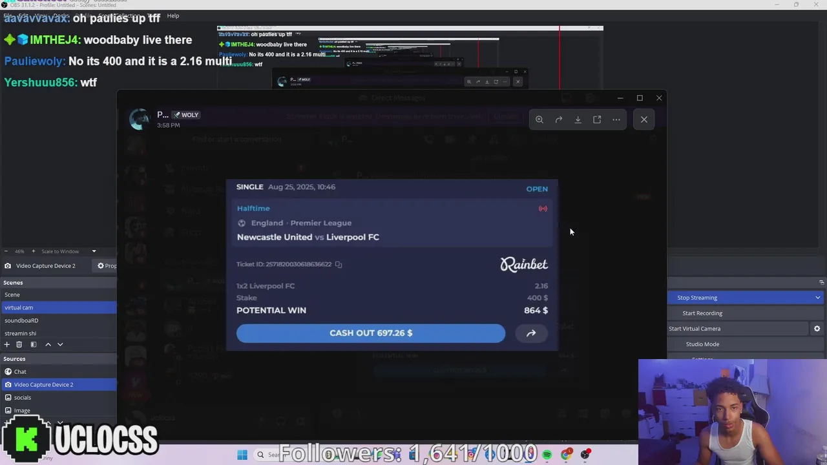The image size is (827, 465).
Task: Select the 'streamin shi' scene
Action: tap(58, 333)
